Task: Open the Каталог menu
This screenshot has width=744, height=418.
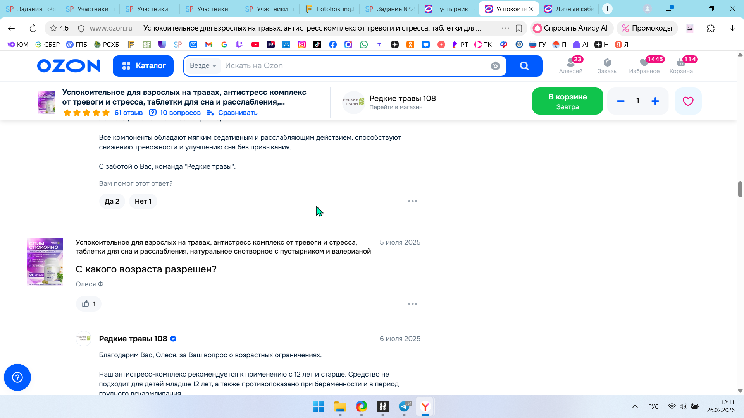Action: 143,66
